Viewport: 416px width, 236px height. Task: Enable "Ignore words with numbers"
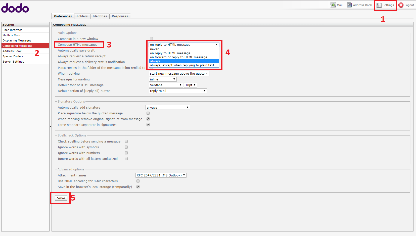126,153
